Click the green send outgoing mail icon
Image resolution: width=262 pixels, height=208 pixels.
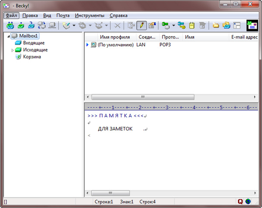(21, 25)
